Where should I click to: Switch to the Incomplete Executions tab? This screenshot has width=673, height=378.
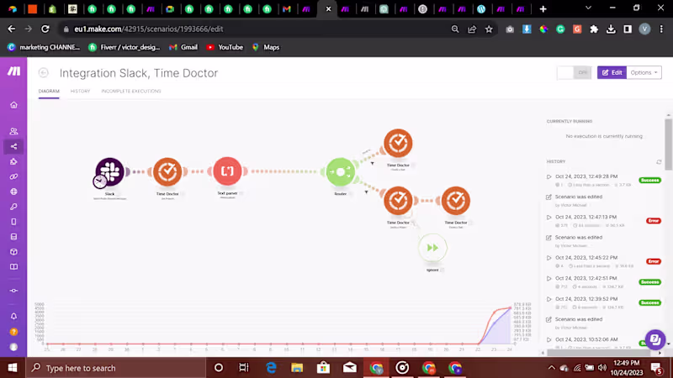click(131, 92)
